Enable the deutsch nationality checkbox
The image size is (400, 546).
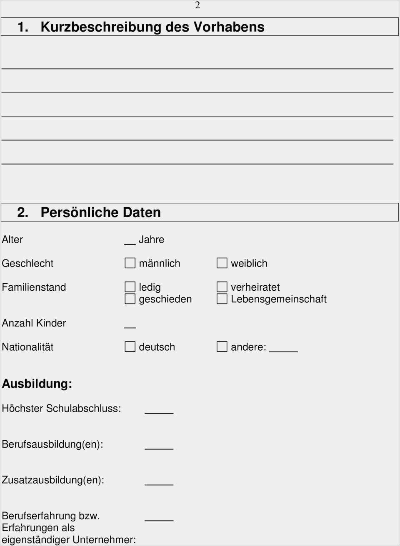130,347
